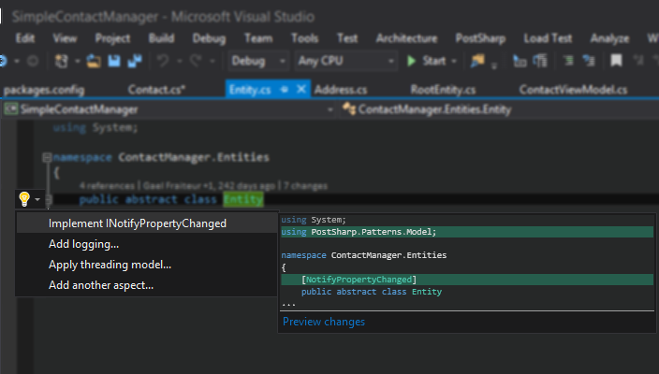Click the Find in Files icon
Viewport: 659px width, 374px height.
point(477,62)
